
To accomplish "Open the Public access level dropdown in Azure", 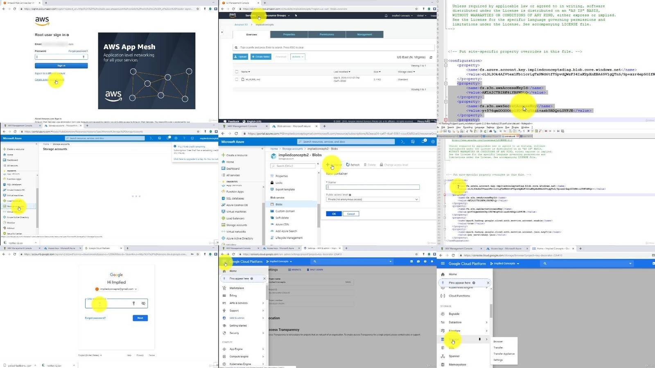I will pyautogui.click(x=373, y=199).
